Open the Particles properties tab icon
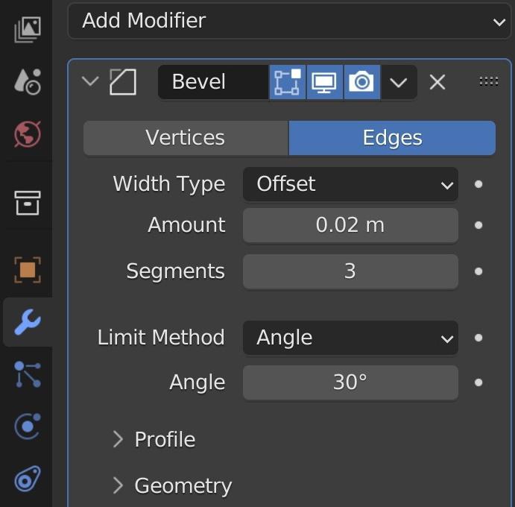This screenshot has width=515, height=507. (27, 375)
